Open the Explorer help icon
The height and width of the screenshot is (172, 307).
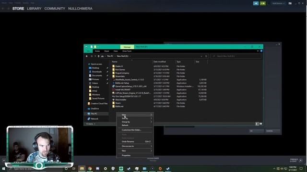coord(261,51)
